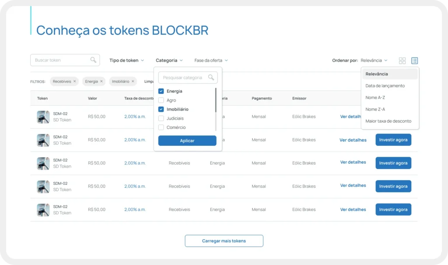The width and height of the screenshot is (448, 265).
Task: Uncheck the Energia category checkbox
Action: tap(161, 91)
